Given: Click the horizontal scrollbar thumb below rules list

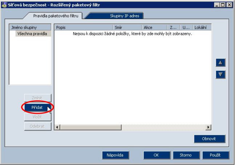Looking at the screenshot, I should tap(91, 127).
